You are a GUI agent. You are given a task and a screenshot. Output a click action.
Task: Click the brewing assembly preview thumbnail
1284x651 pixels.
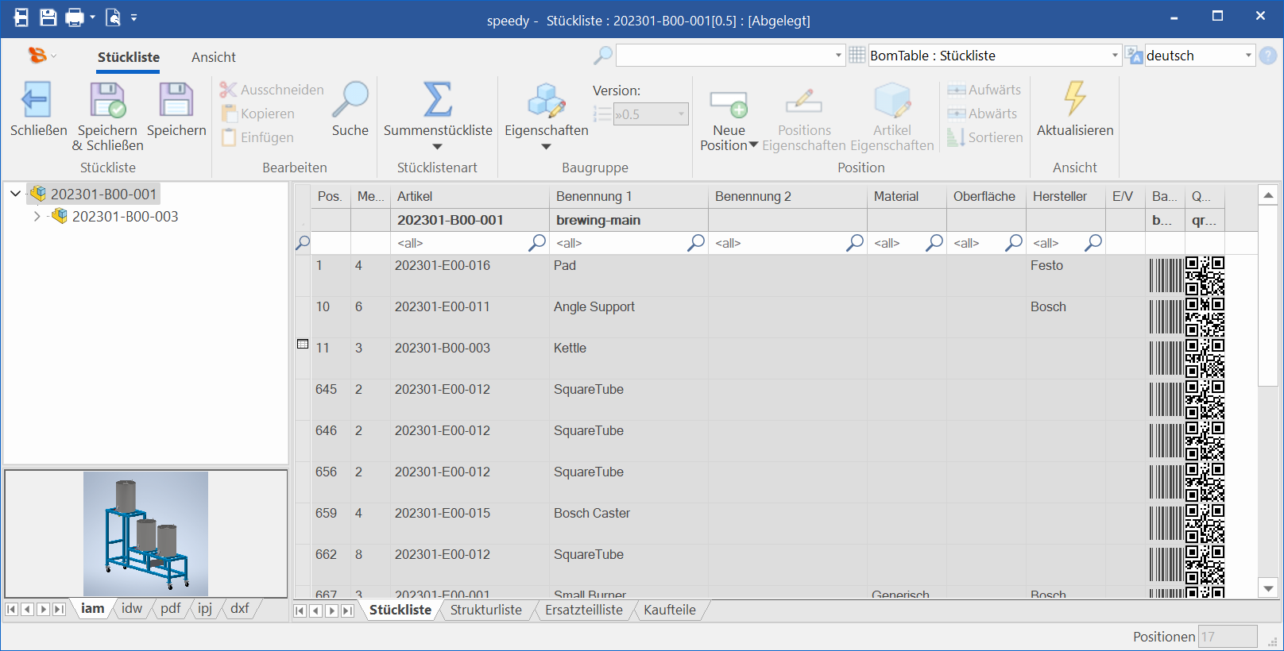click(x=146, y=533)
